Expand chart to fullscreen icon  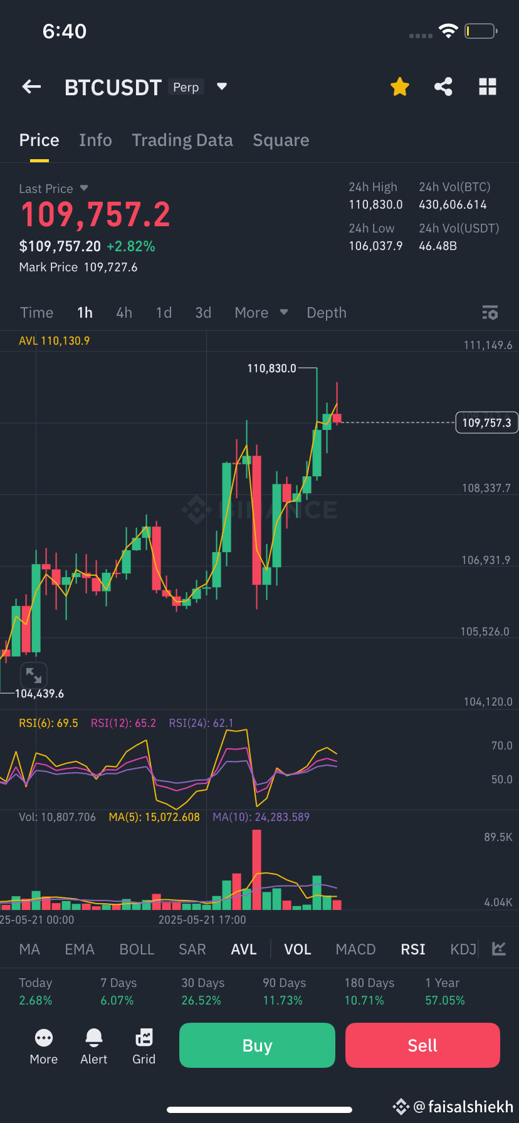(34, 676)
